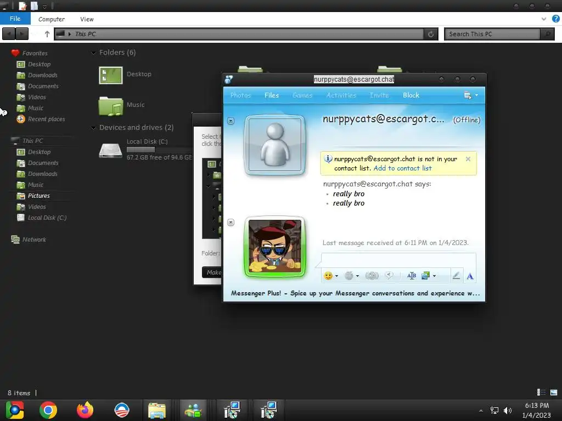Click the contact's default avatar picture
Screen dimensions: 562x421
tap(275, 145)
